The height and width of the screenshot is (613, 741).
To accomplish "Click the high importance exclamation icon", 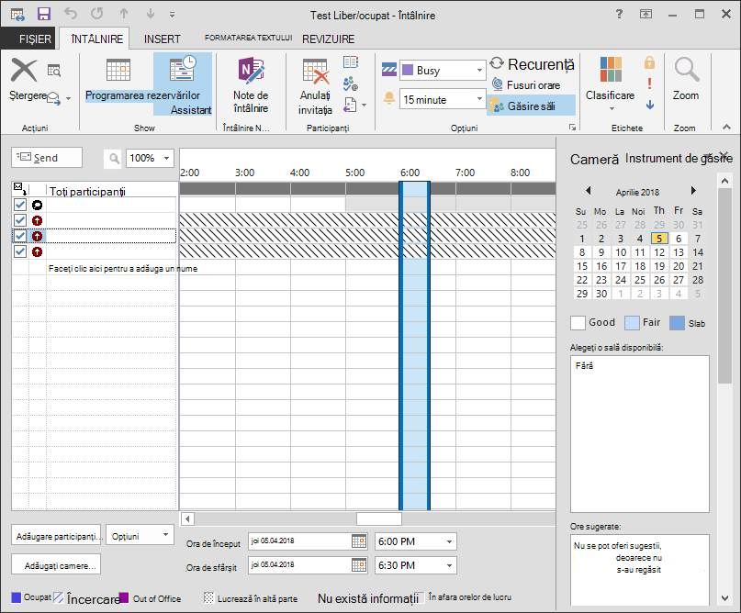I will click(650, 84).
